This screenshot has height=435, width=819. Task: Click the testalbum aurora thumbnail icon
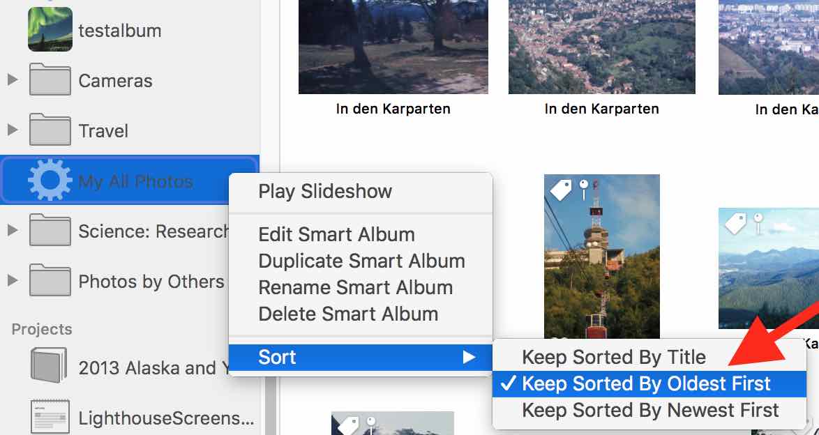coord(50,30)
